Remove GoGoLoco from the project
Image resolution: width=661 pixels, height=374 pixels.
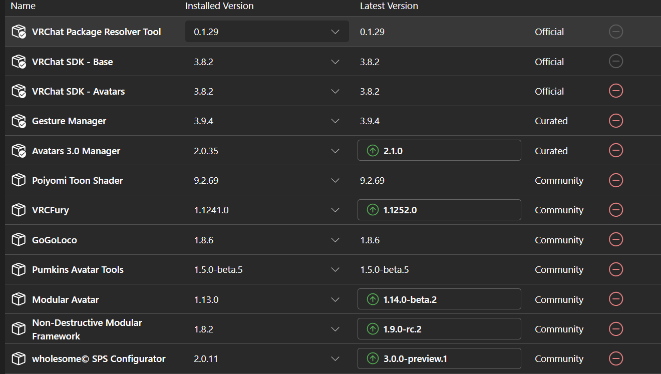point(615,240)
